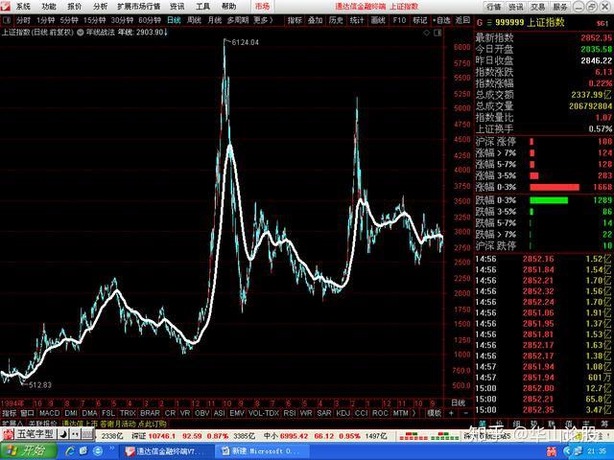Select the KDJ indicator tab
The image size is (614, 460).
pyautogui.click(x=343, y=413)
